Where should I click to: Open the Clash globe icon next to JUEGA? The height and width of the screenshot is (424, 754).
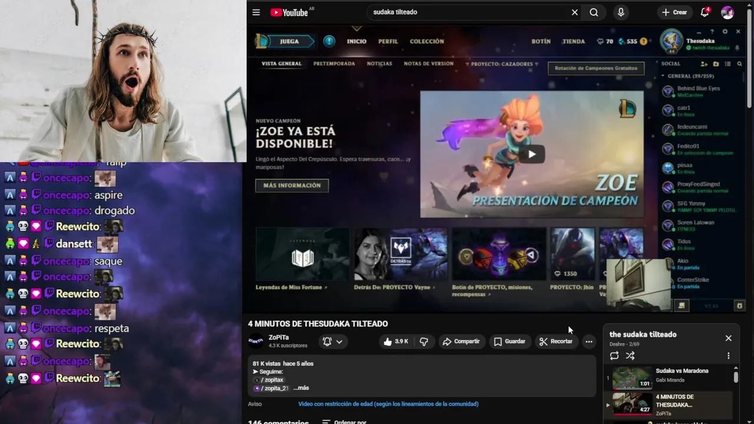click(329, 41)
